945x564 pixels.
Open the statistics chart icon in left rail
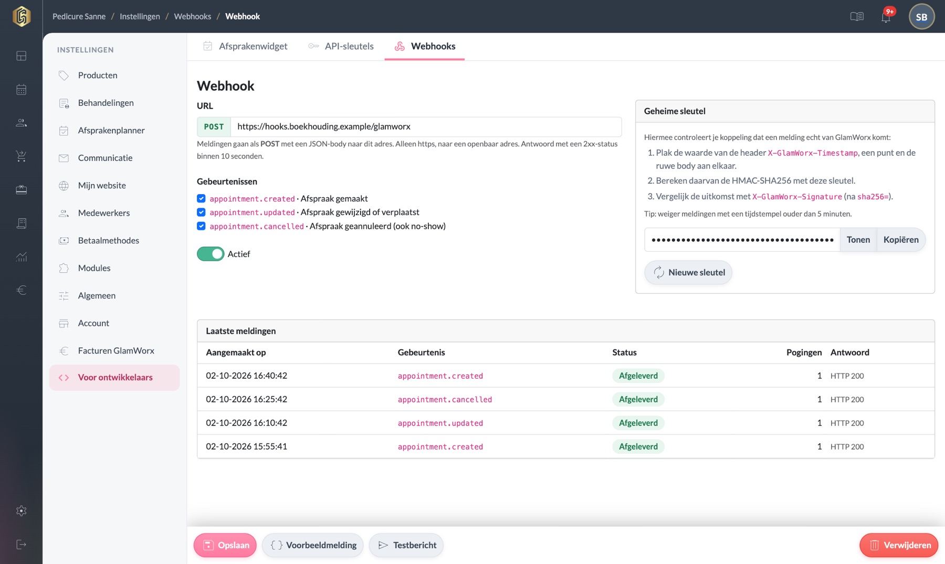click(22, 257)
